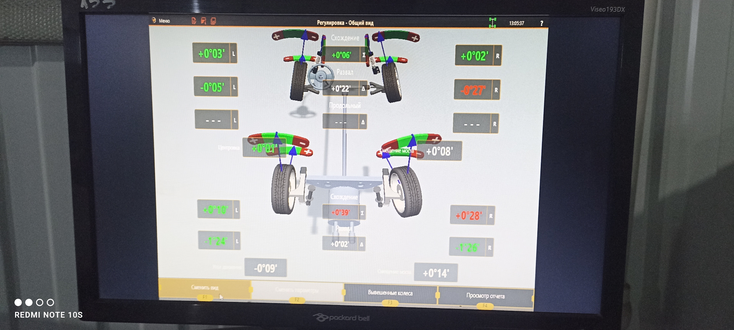The image size is (734, 330).
Task: Click the green axle sensor status icon
Action: point(492,23)
